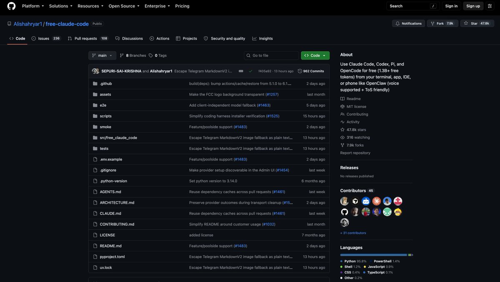Screen dimensions: 500x282
Task: Expand the Resources menu
Action: [x=90, y=6]
